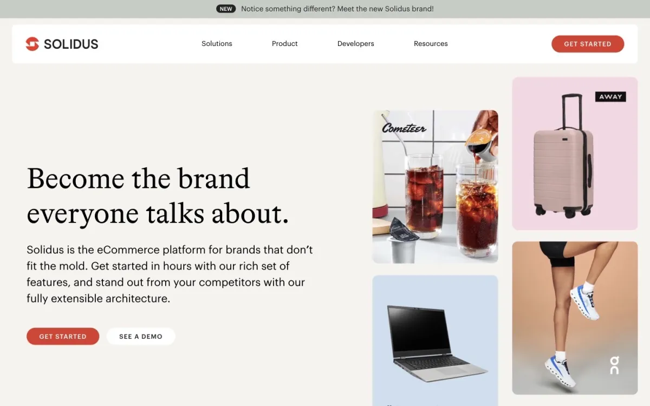650x406 pixels.
Task: Click the SOLIDUS wordmark in header
Action: 71,44
